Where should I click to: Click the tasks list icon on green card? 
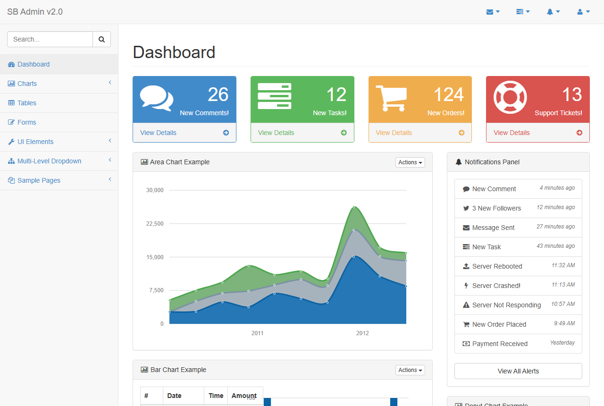pyautogui.click(x=275, y=96)
